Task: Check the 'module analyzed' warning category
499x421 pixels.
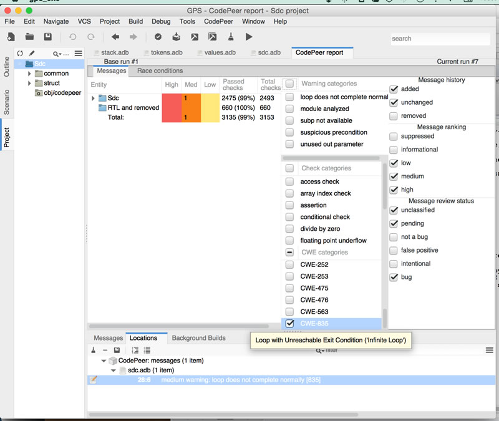Action: pyautogui.click(x=289, y=109)
